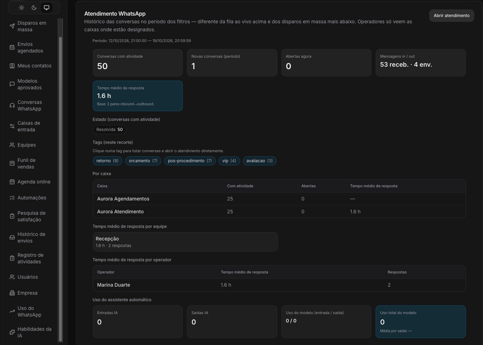Click the Disparos em massa paper-plane icon
Viewport: 483px width, 345px height.
[x=12, y=26]
